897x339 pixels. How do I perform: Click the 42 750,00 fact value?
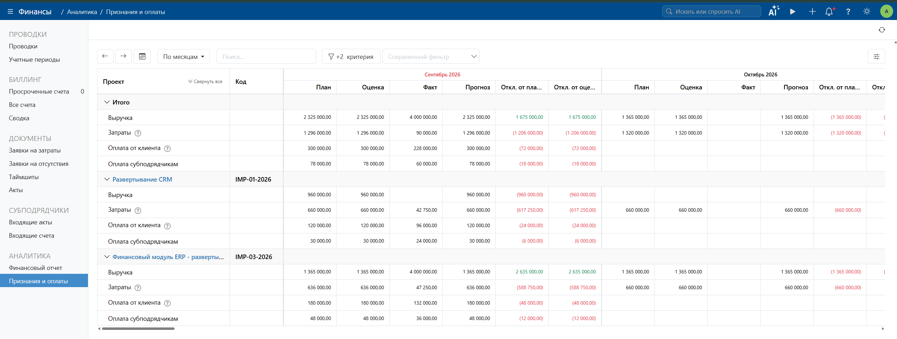(x=427, y=210)
